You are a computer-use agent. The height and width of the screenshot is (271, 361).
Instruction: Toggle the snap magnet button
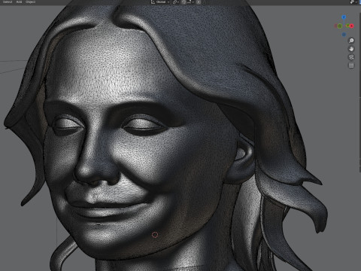pos(184,2)
